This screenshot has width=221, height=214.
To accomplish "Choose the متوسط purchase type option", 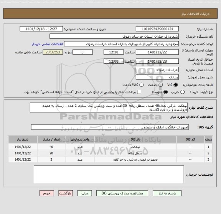I will (x=165, y=92).
